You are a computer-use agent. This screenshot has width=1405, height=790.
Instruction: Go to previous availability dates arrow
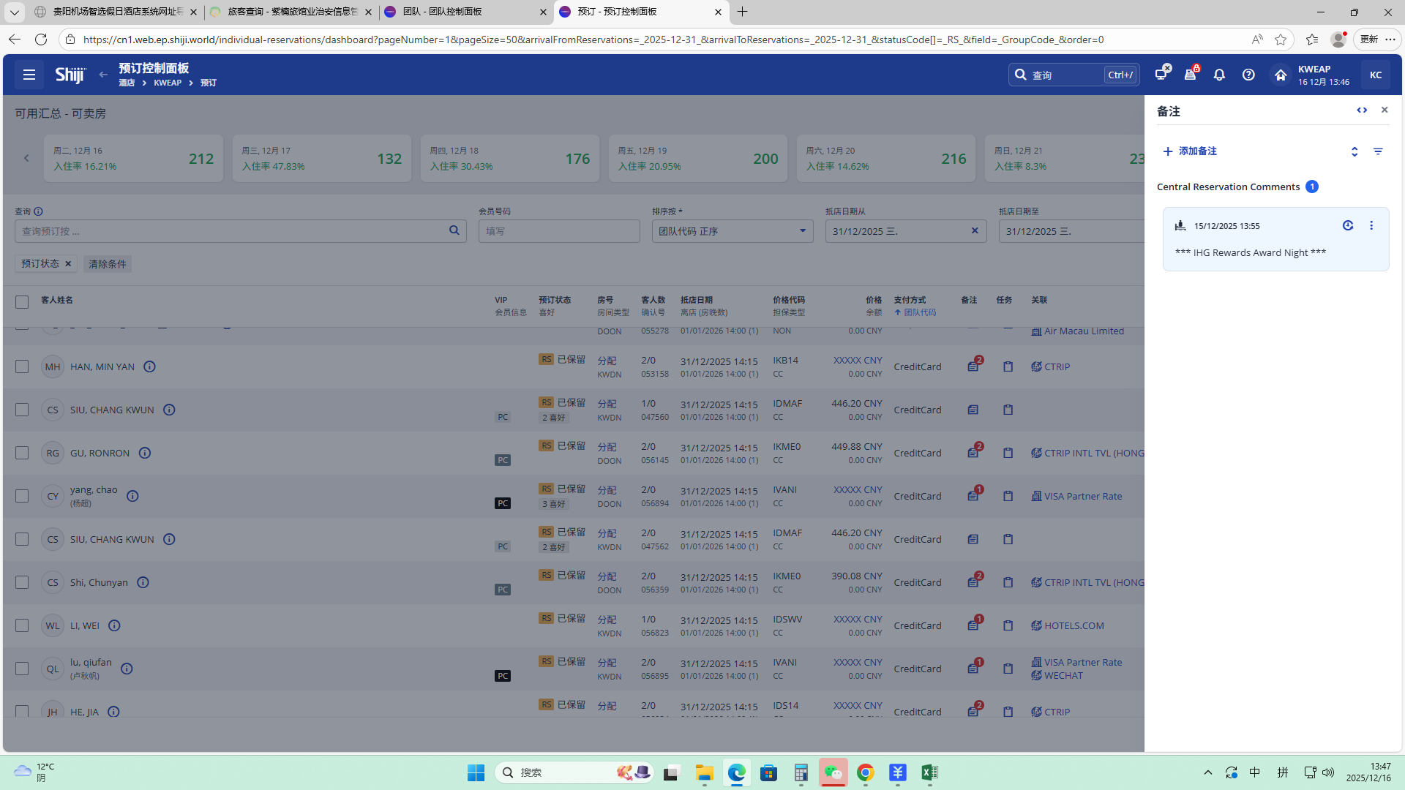(26, 158)
